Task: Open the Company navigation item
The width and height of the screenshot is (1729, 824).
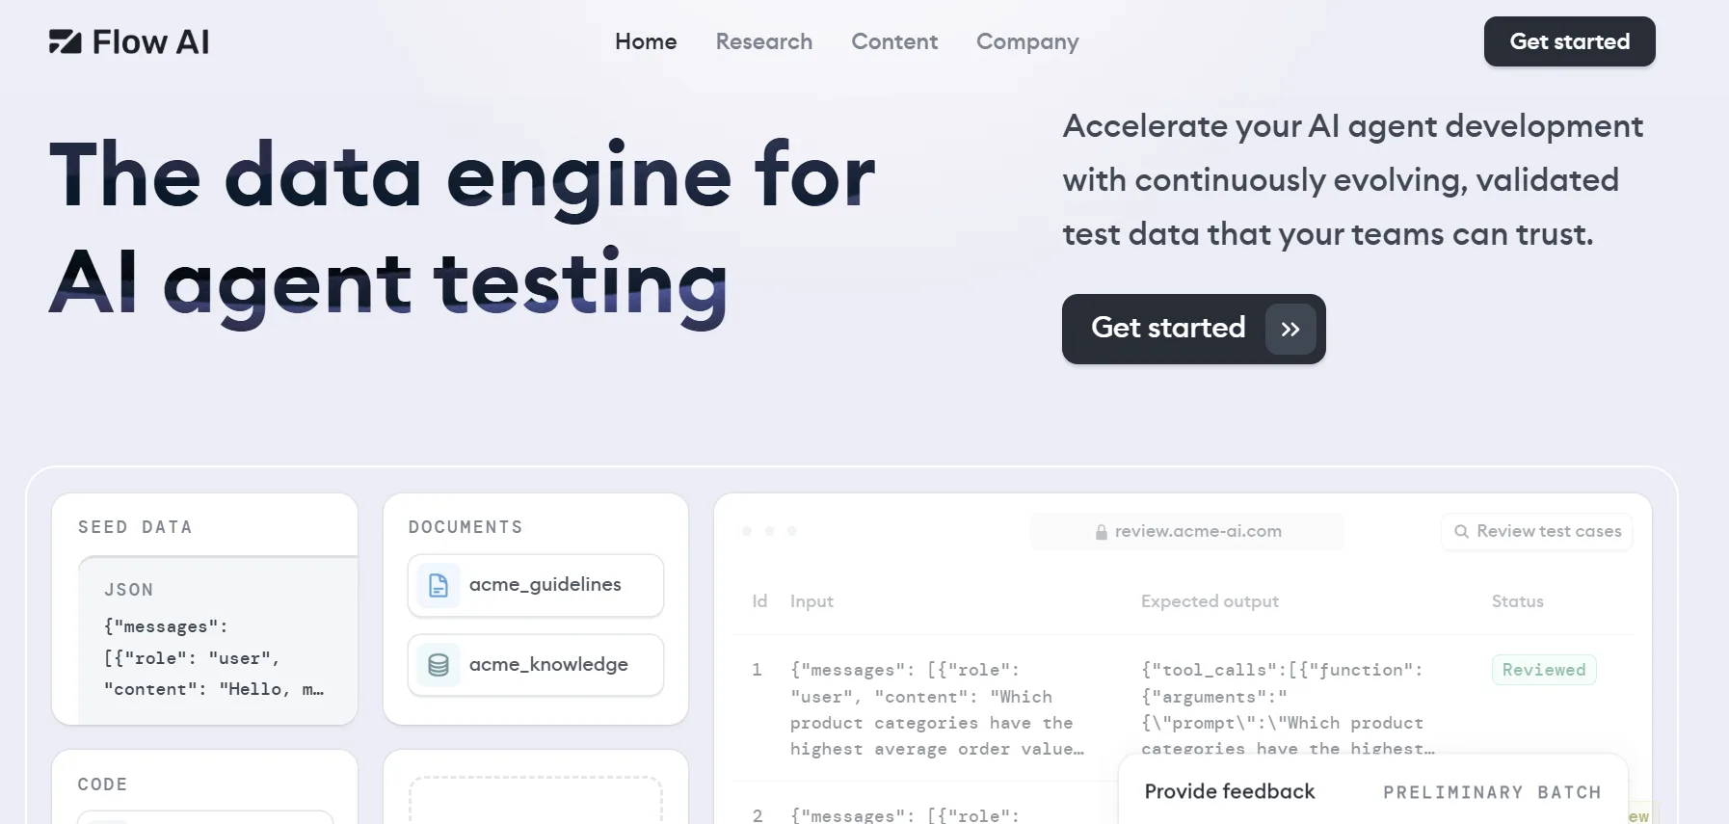Action: click(1027, 41)
